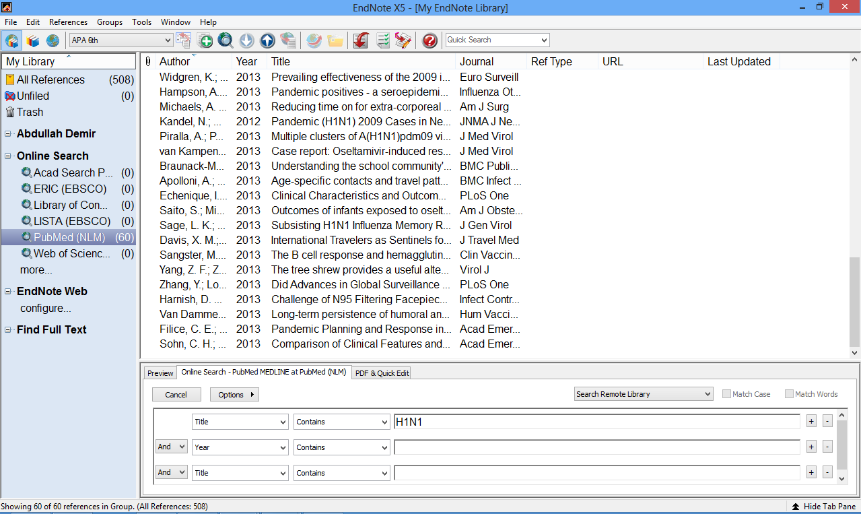Viewport: 861px width, 514px height.
Task: Sort references by the Year column header
Action: [x=250, y=61]
